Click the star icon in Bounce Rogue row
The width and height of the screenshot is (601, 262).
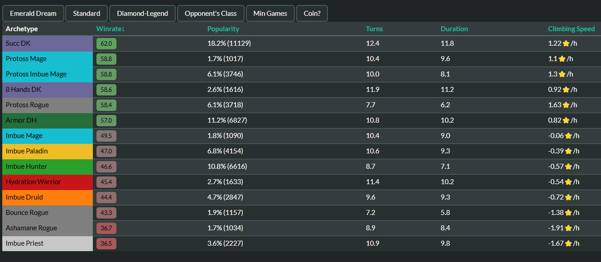568,213
